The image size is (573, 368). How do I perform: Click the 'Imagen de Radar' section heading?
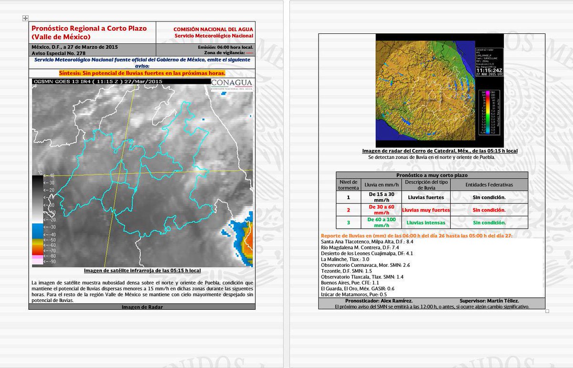tap(142, 307)
